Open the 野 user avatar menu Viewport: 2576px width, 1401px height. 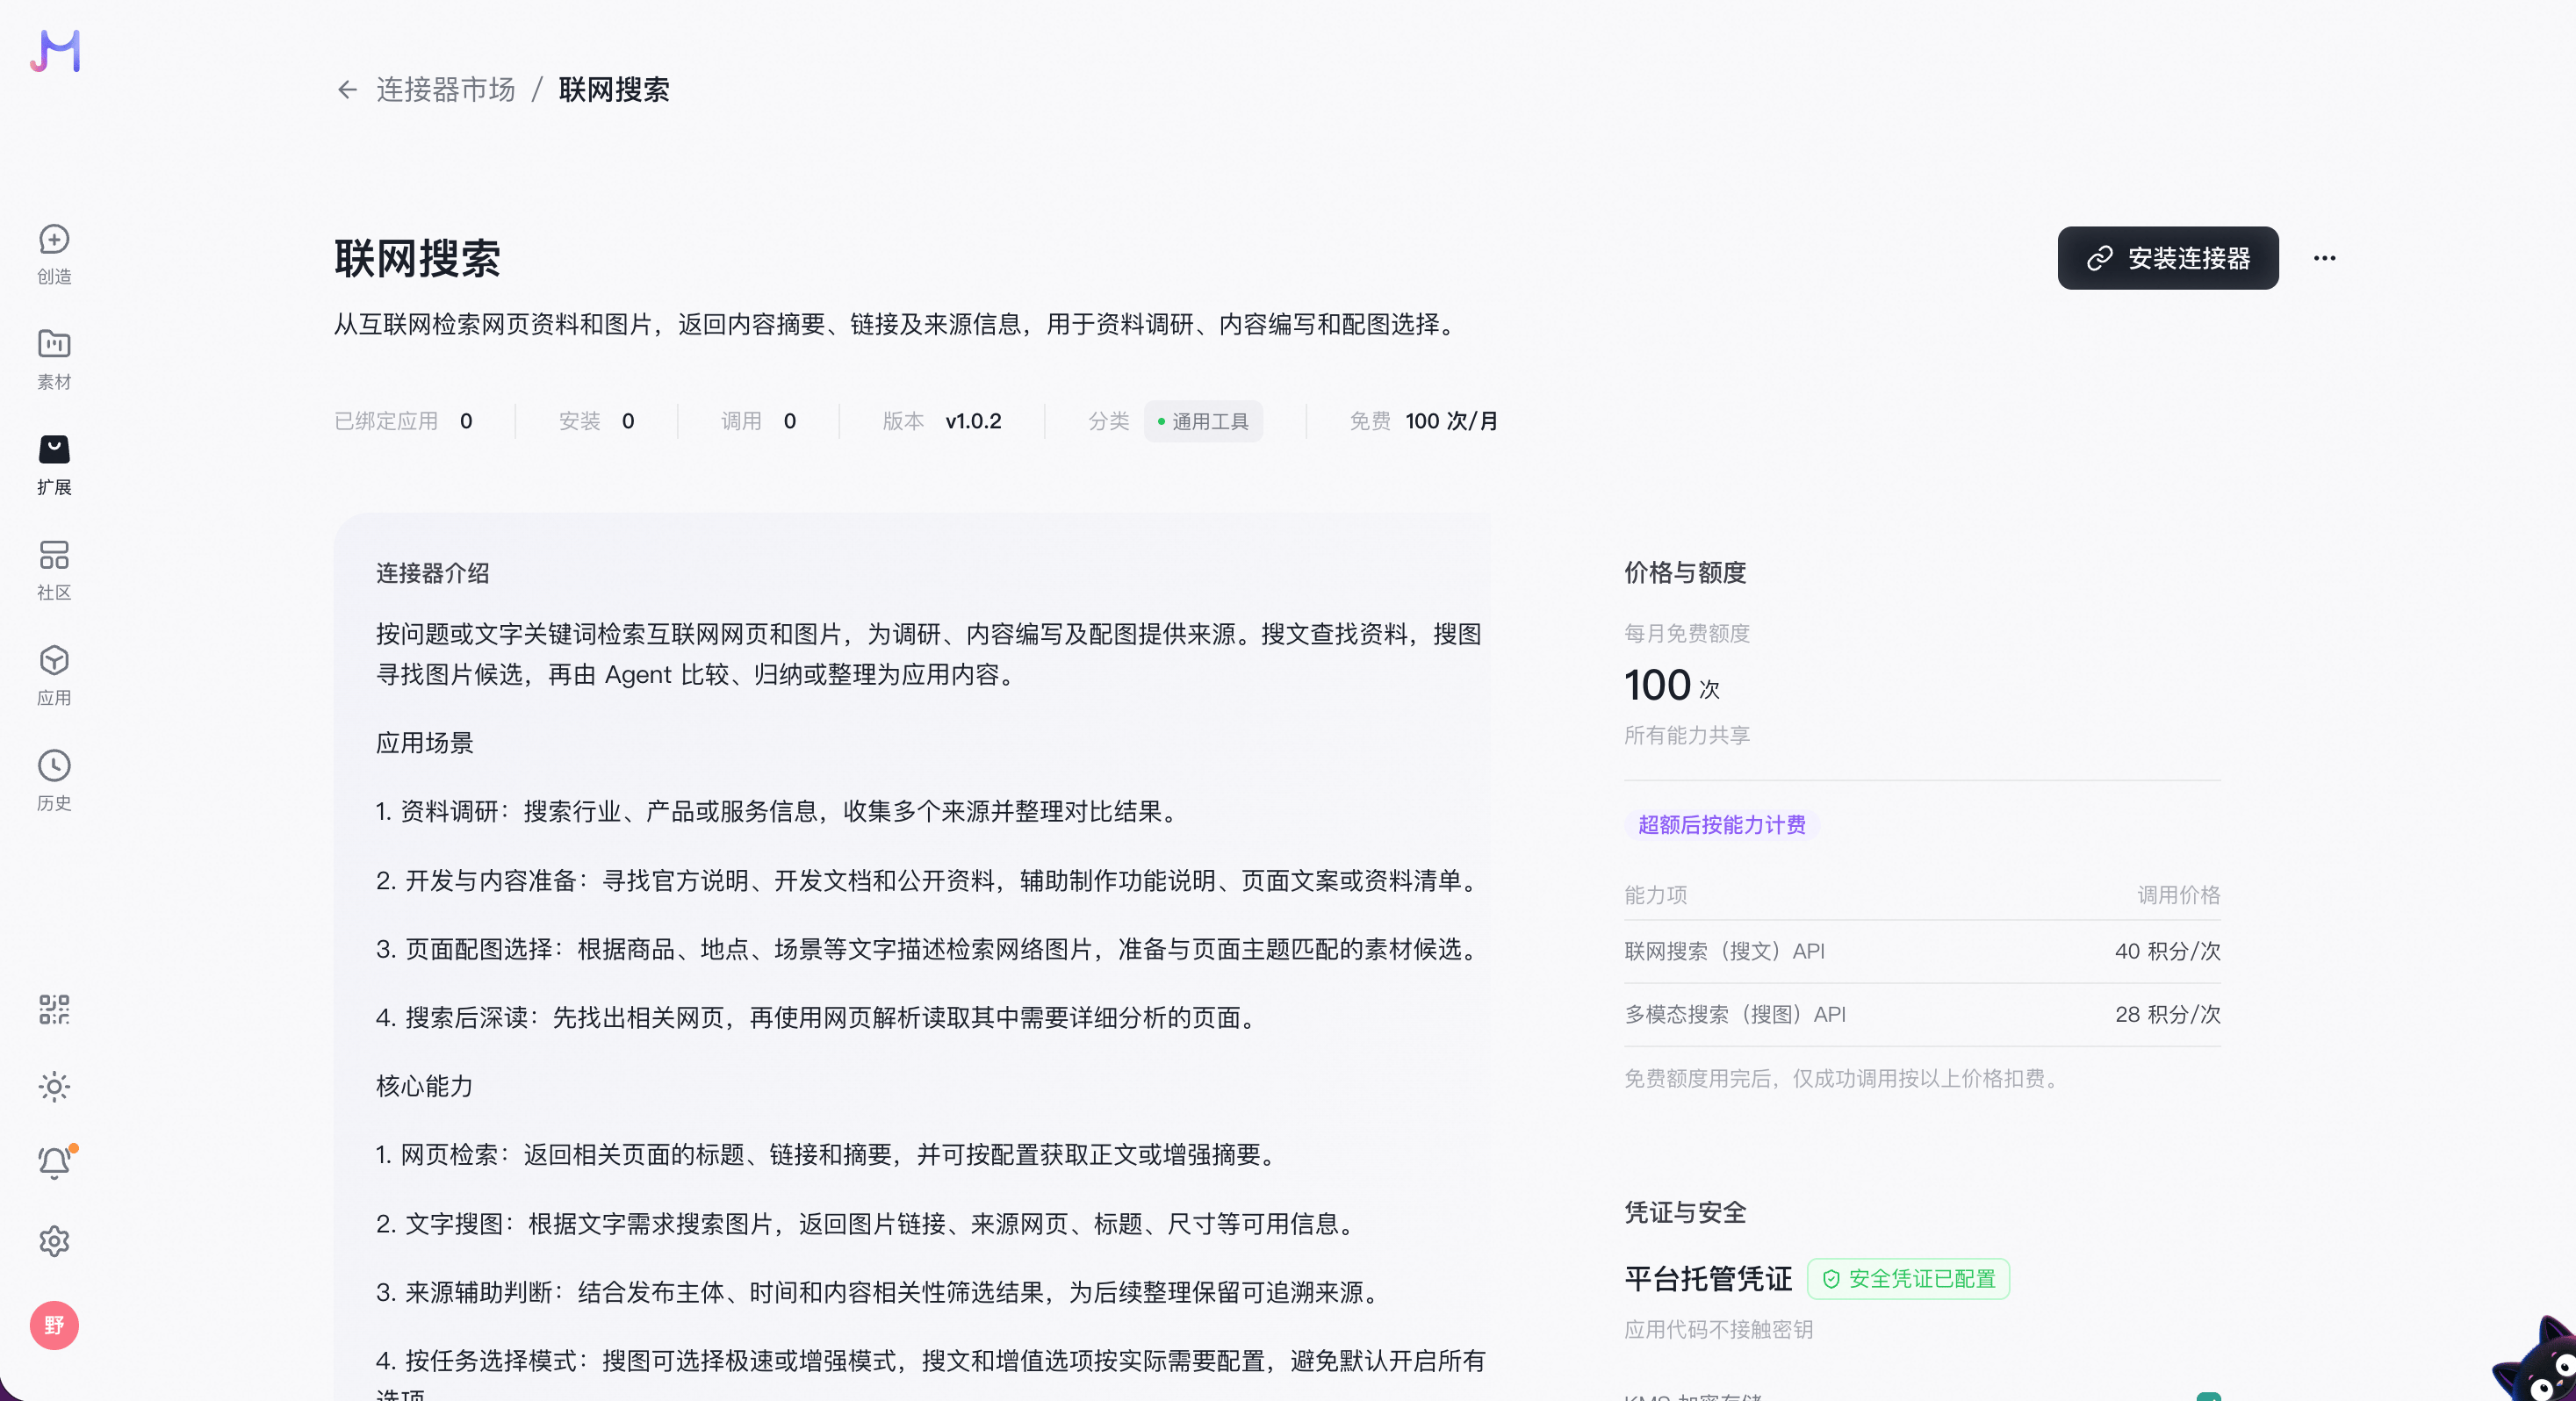tap(54, 1325)
